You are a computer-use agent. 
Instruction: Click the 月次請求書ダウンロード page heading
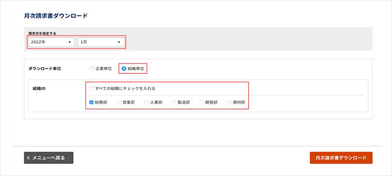point(56,16)
